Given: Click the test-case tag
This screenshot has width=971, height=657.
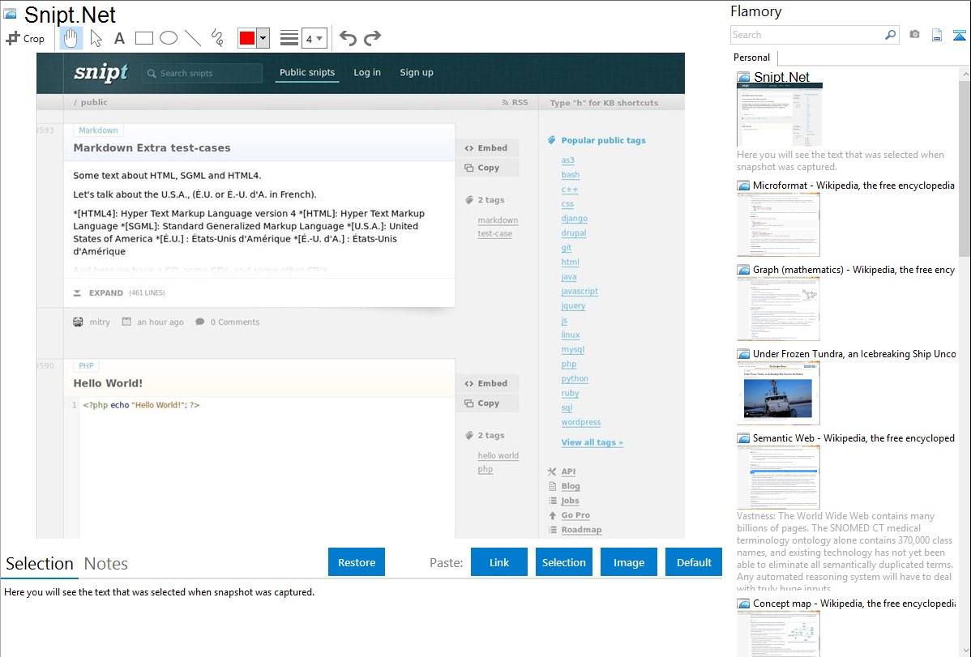Looking at the screenshot, I should [494, 233].
